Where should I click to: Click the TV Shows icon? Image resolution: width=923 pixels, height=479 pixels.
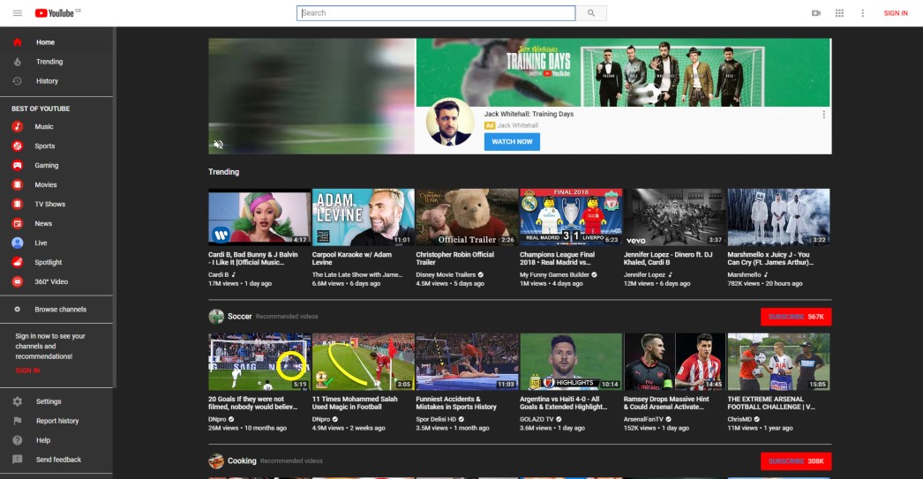coord(18,204)
